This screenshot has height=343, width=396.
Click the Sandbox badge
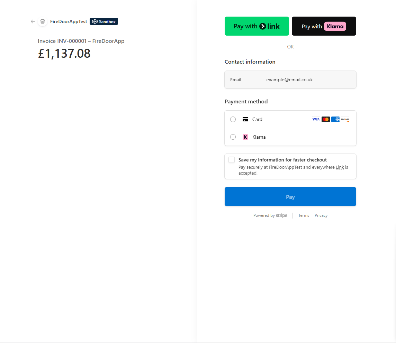[103, 21]
